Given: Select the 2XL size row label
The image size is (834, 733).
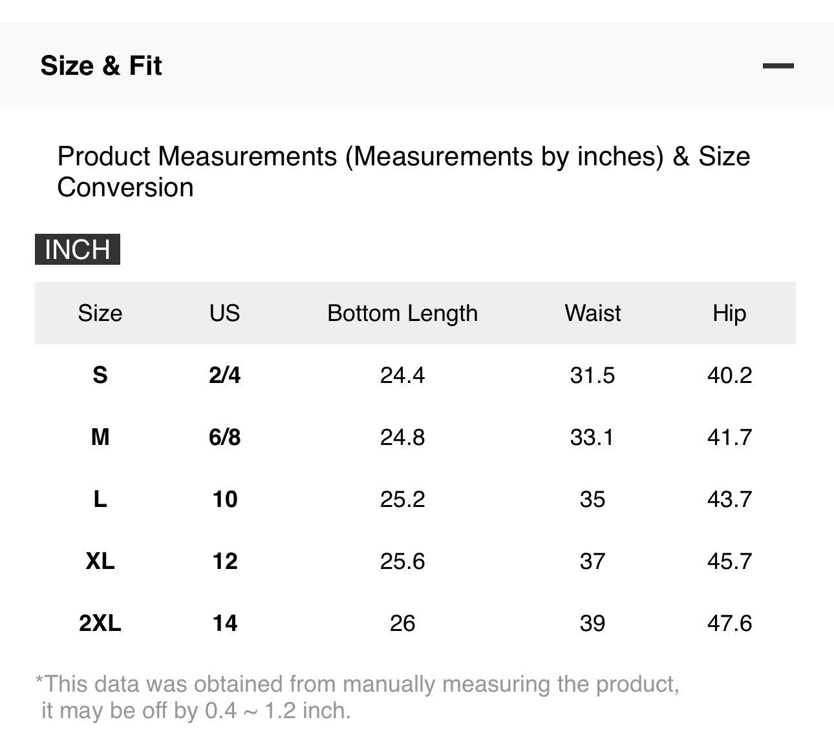Looking at the screenshot, I should click(x=100, y=623).
